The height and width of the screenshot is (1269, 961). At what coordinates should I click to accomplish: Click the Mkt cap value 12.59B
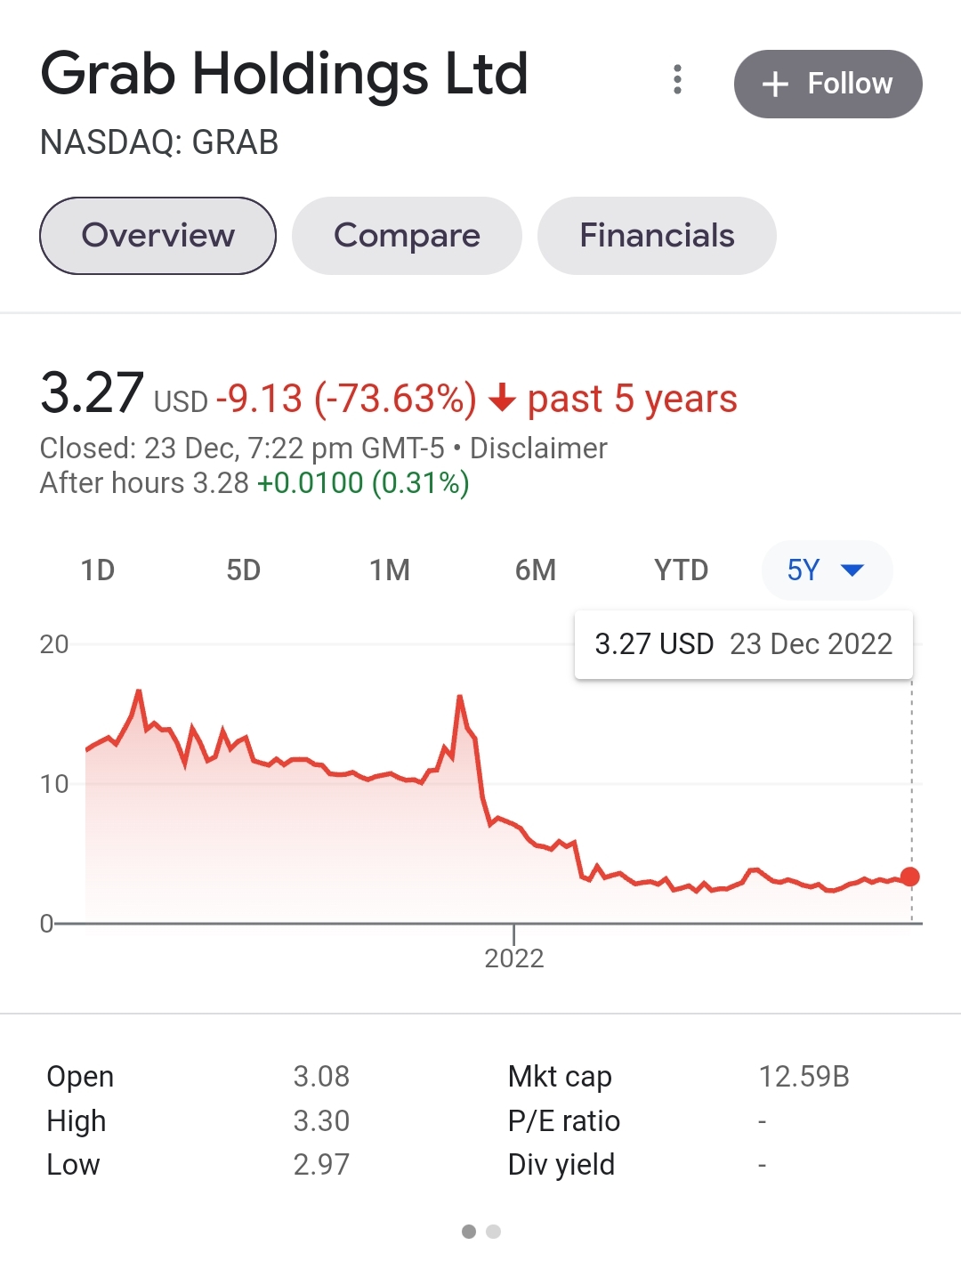point(804,1077)
